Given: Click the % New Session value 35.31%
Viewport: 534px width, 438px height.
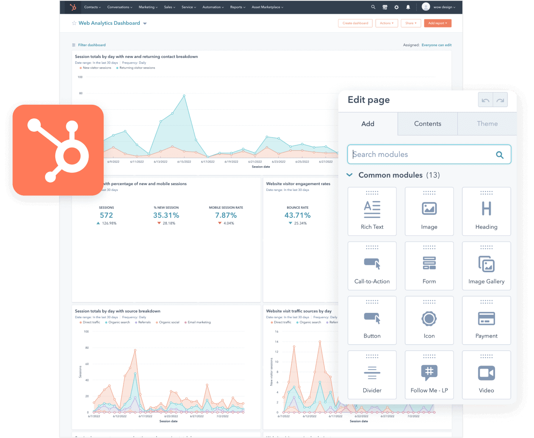Looking at the screenshot, I should [166, 215].
